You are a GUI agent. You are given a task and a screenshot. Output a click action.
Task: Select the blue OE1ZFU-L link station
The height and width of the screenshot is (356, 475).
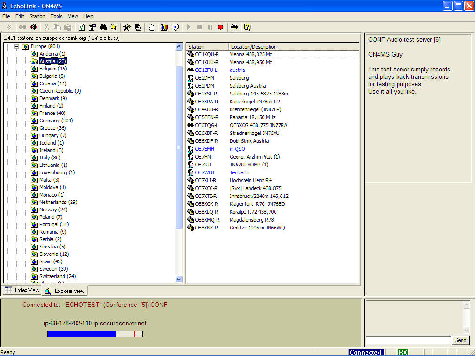click(206, 70)
